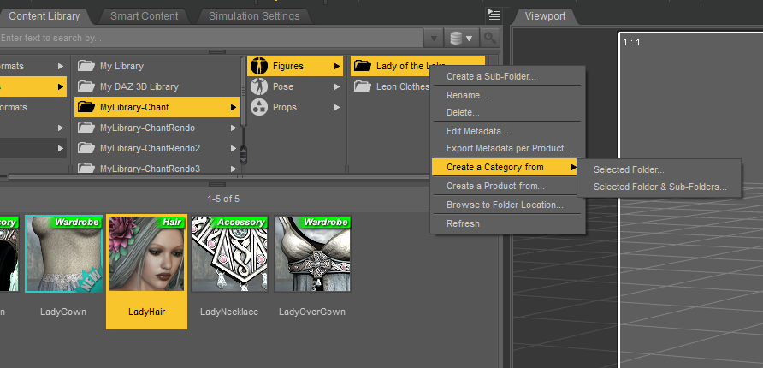Select the LadyOverGown thumbnail
Screen dimensions: 763x368
[x=312, y=253]
